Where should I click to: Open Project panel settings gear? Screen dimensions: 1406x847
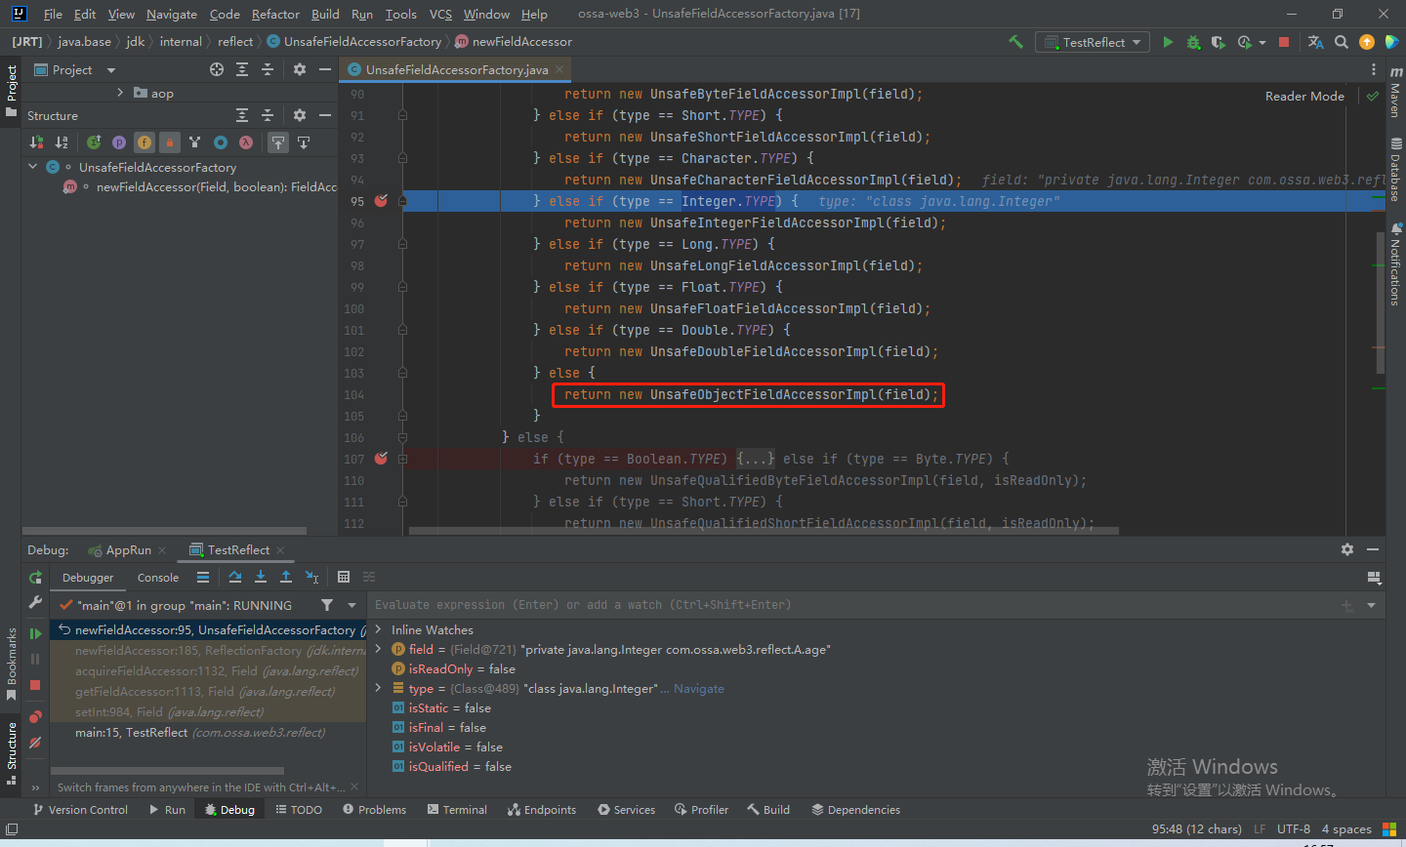(300, 69)
